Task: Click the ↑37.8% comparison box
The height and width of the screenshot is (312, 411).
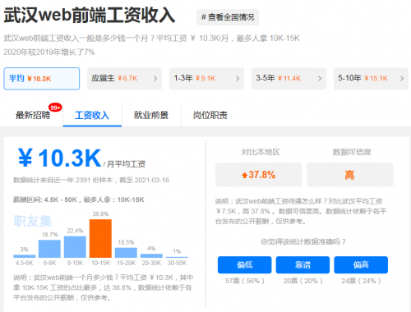Action: tap(258, 175)
